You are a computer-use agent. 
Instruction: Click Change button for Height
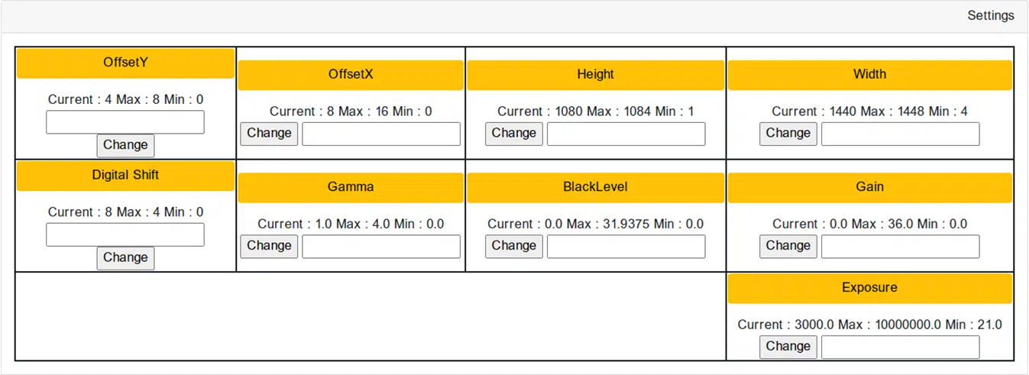point(514,134)
